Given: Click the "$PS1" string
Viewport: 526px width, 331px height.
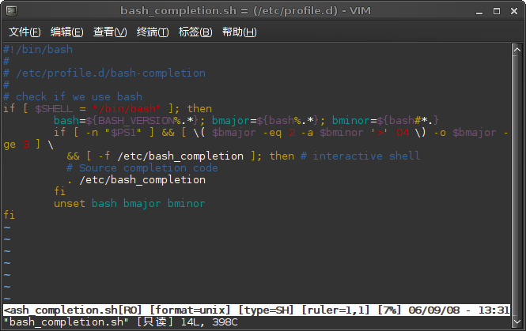Looking at the screenshot, I should 123,133.
